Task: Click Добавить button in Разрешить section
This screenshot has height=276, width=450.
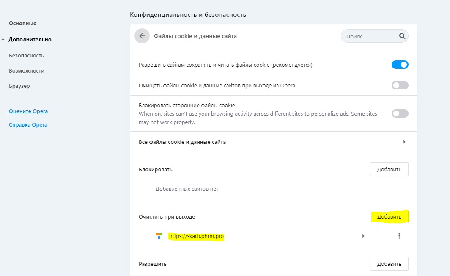Action: tap(389, 264)
